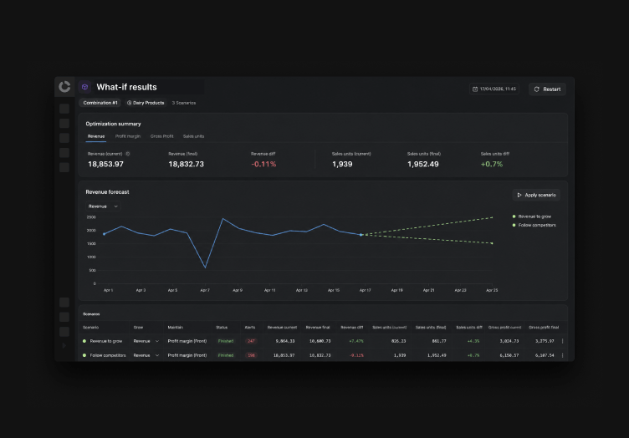This screenshot has height=438, width=629.
Task: Click the green end point of the upper forecast line
Action: point(492,217)
